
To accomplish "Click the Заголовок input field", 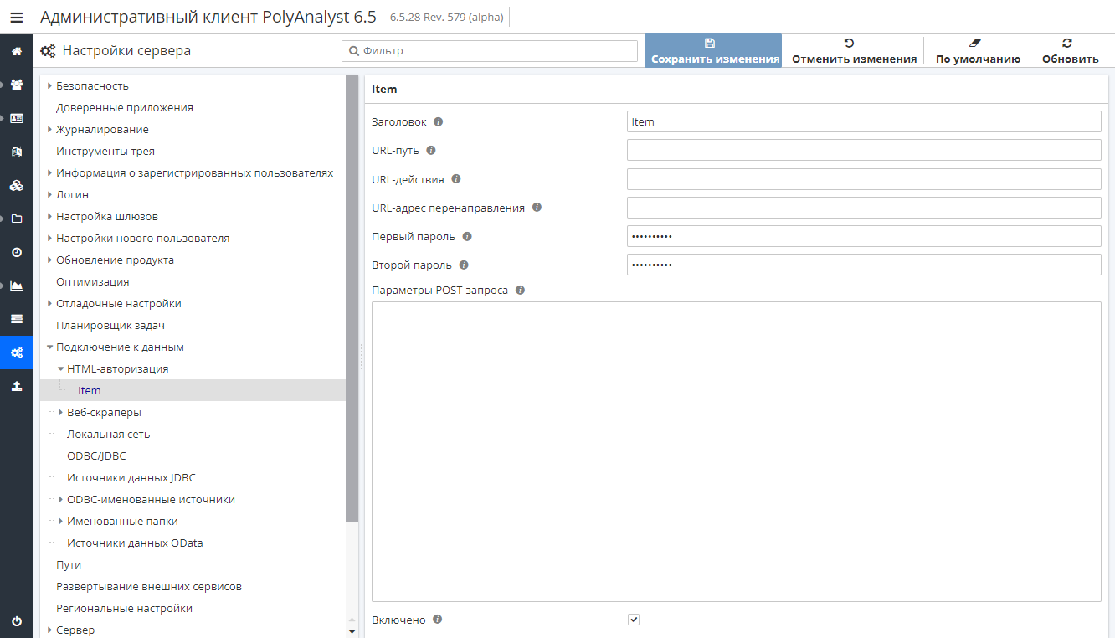I will (864, 121).
